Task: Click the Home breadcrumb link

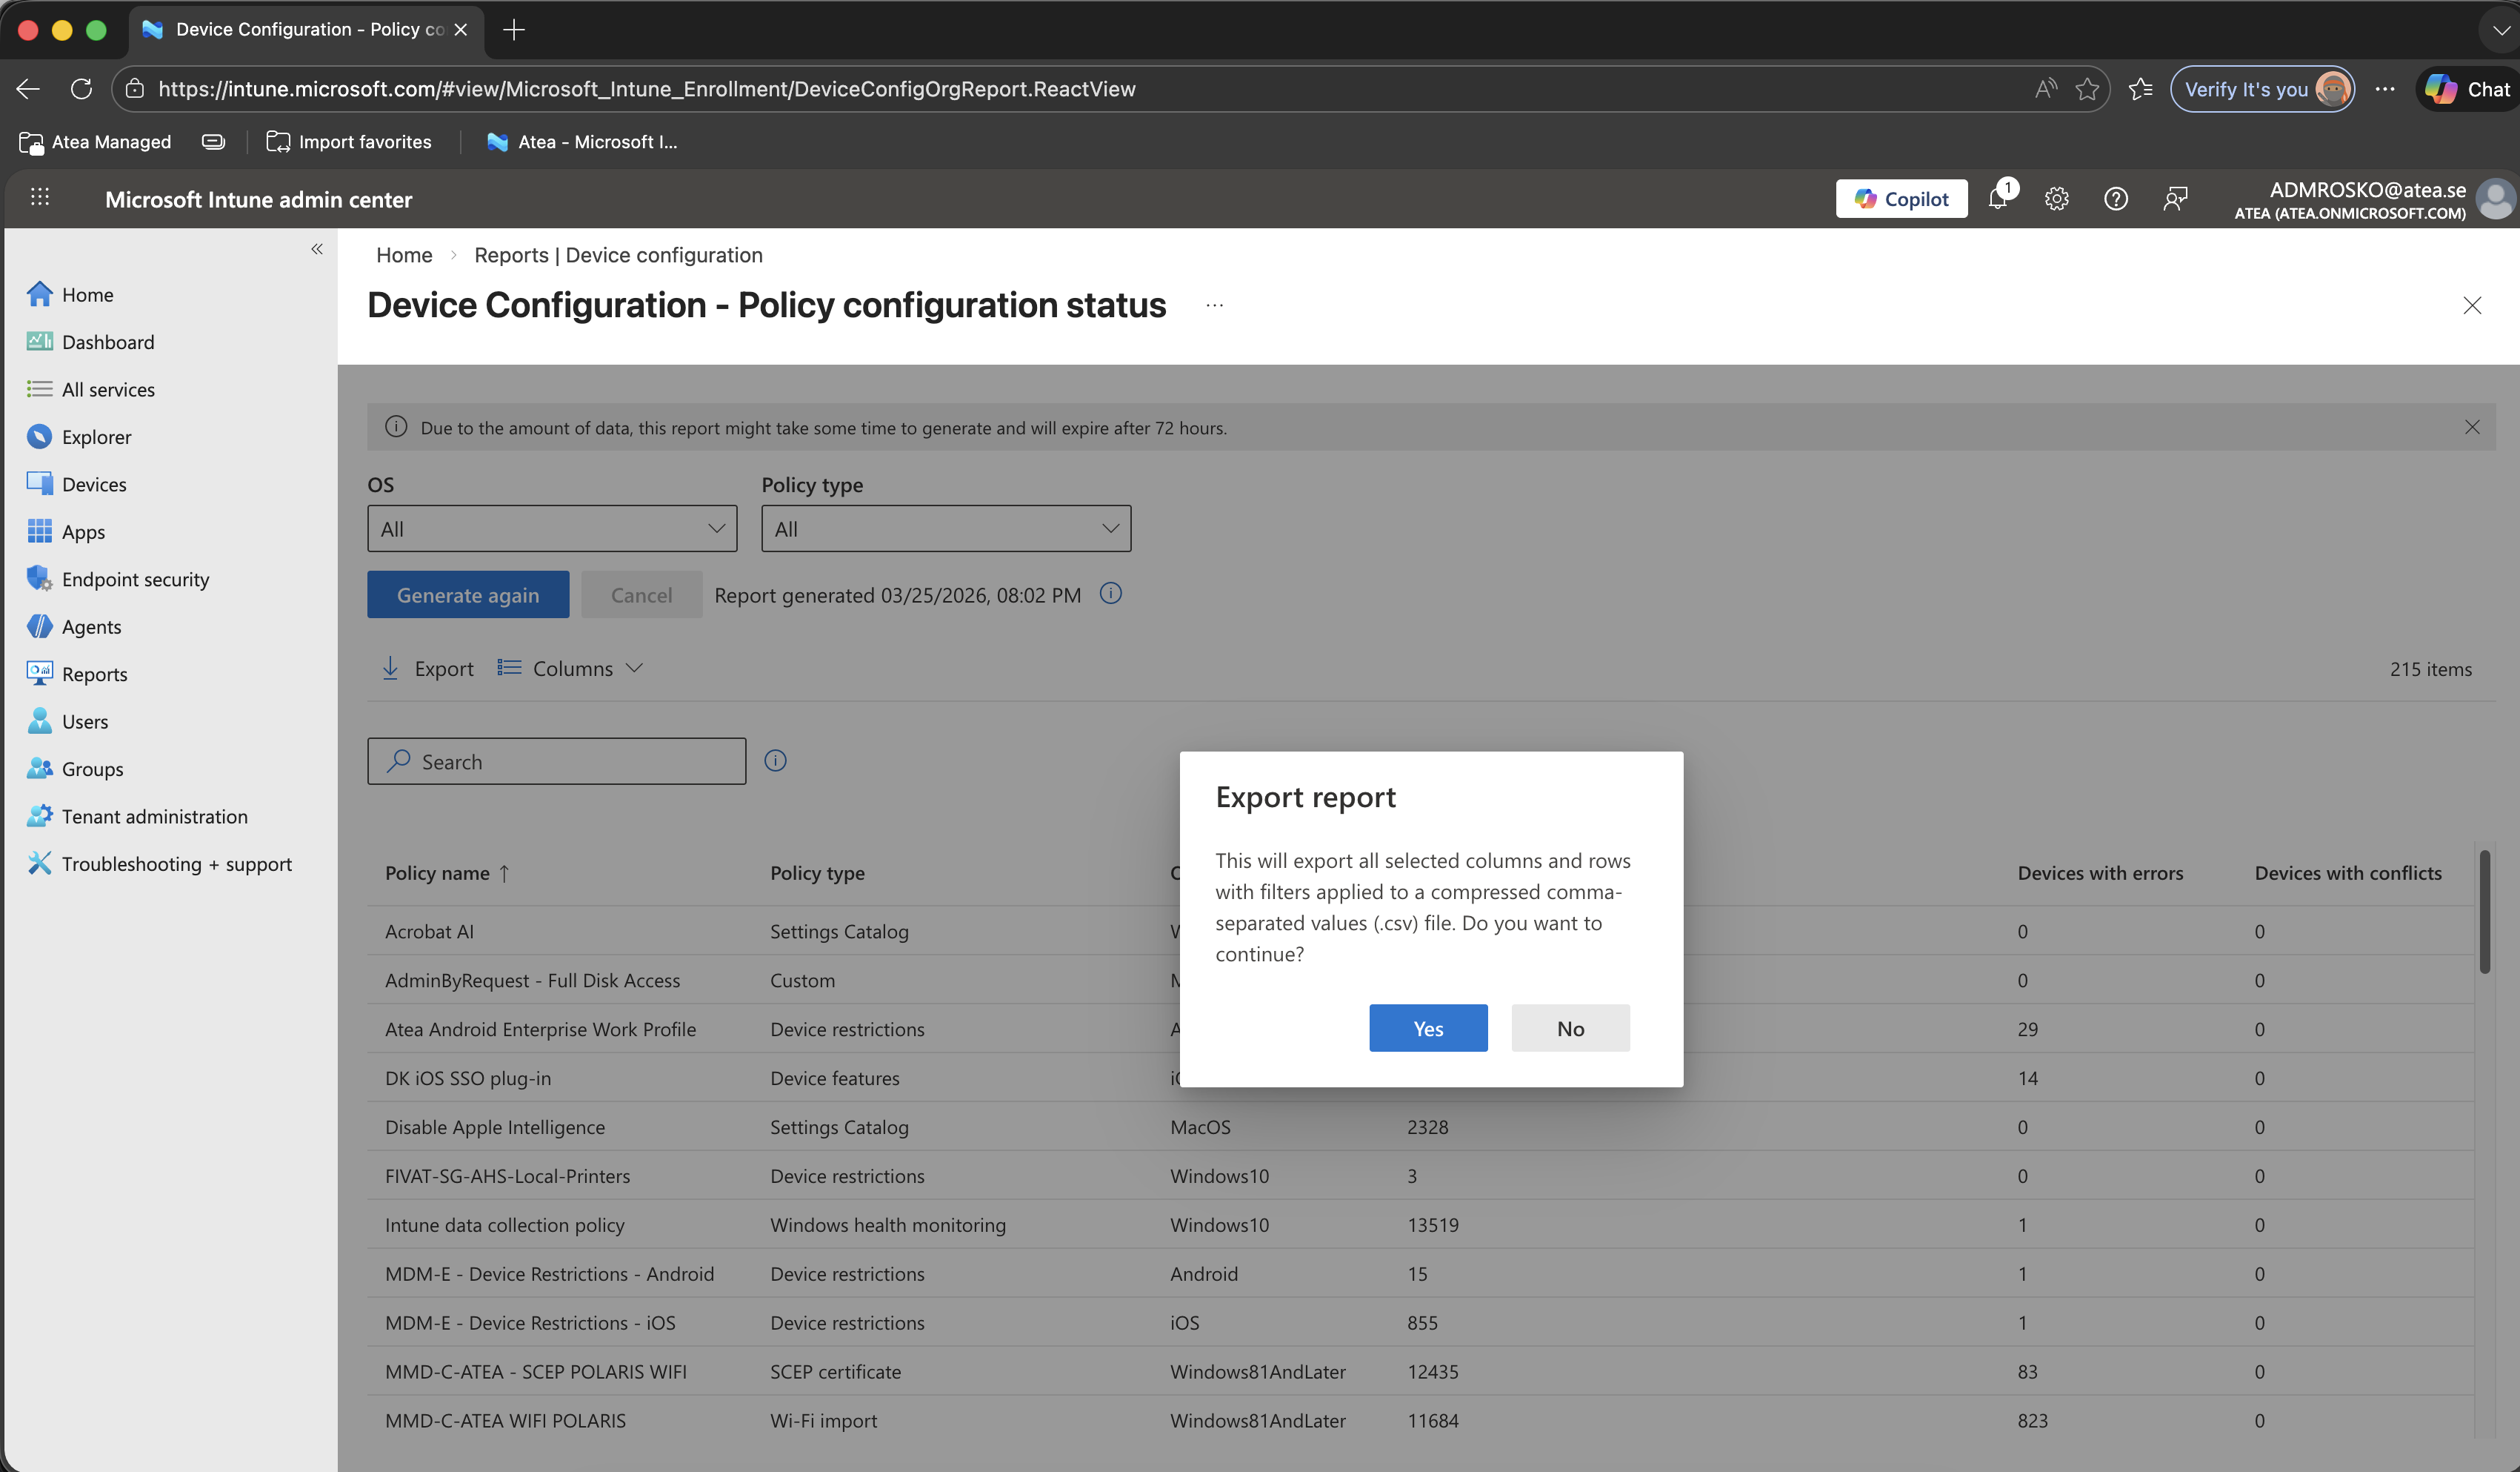Action: tap(403, 255)
